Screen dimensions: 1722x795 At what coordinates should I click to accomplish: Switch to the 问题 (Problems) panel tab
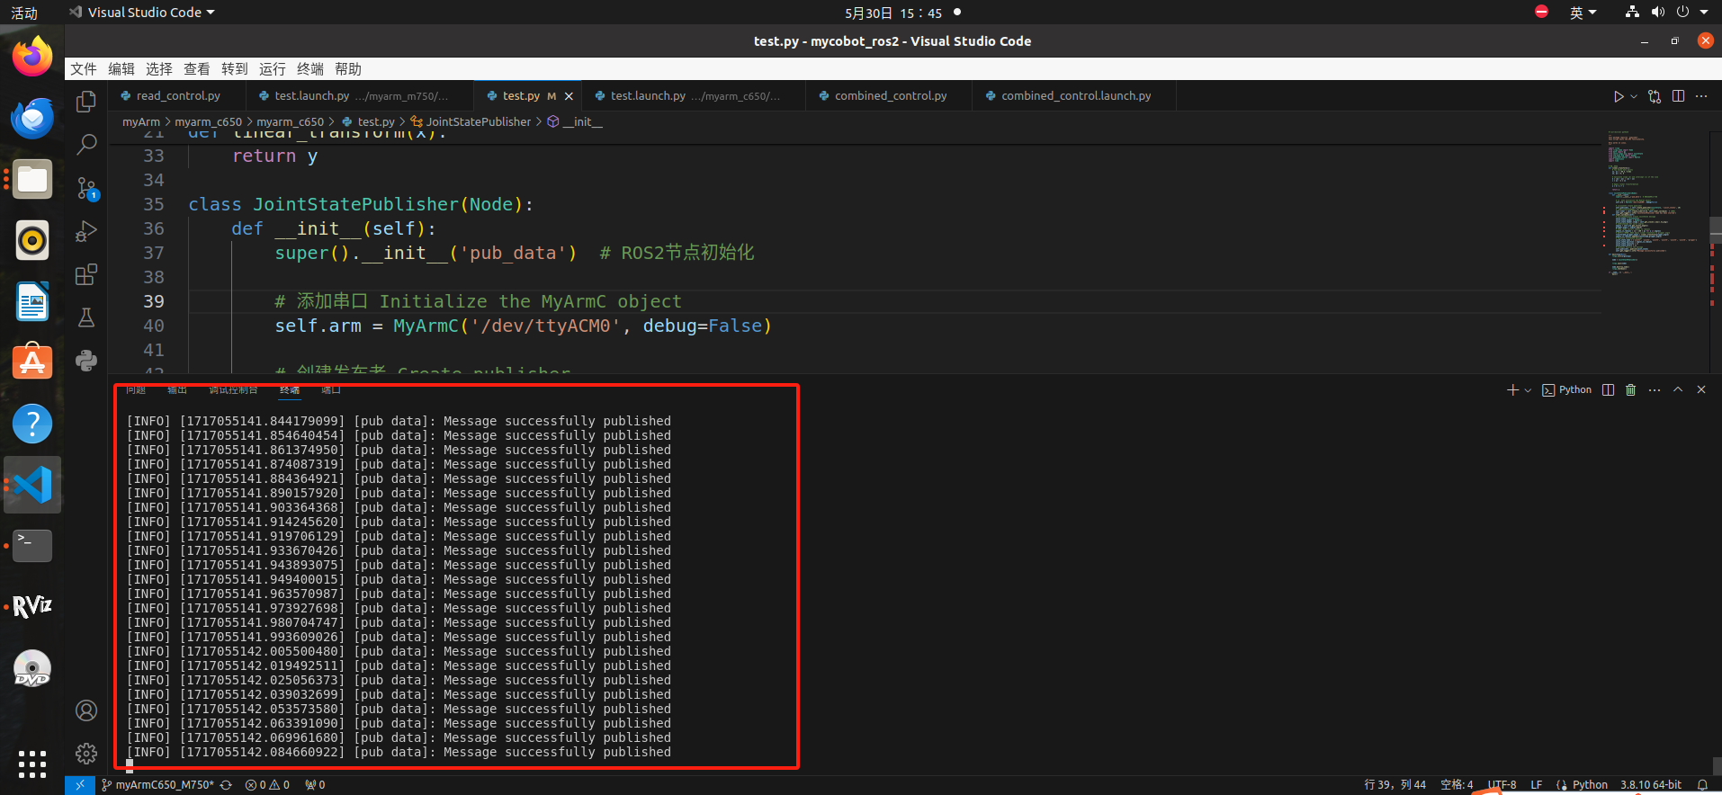(136, 389)
